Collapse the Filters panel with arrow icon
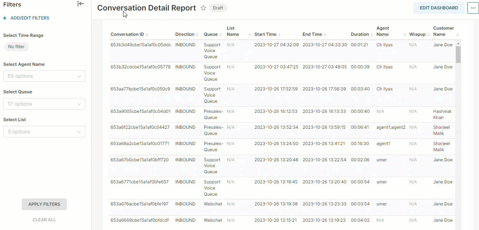 pos(81,4)
